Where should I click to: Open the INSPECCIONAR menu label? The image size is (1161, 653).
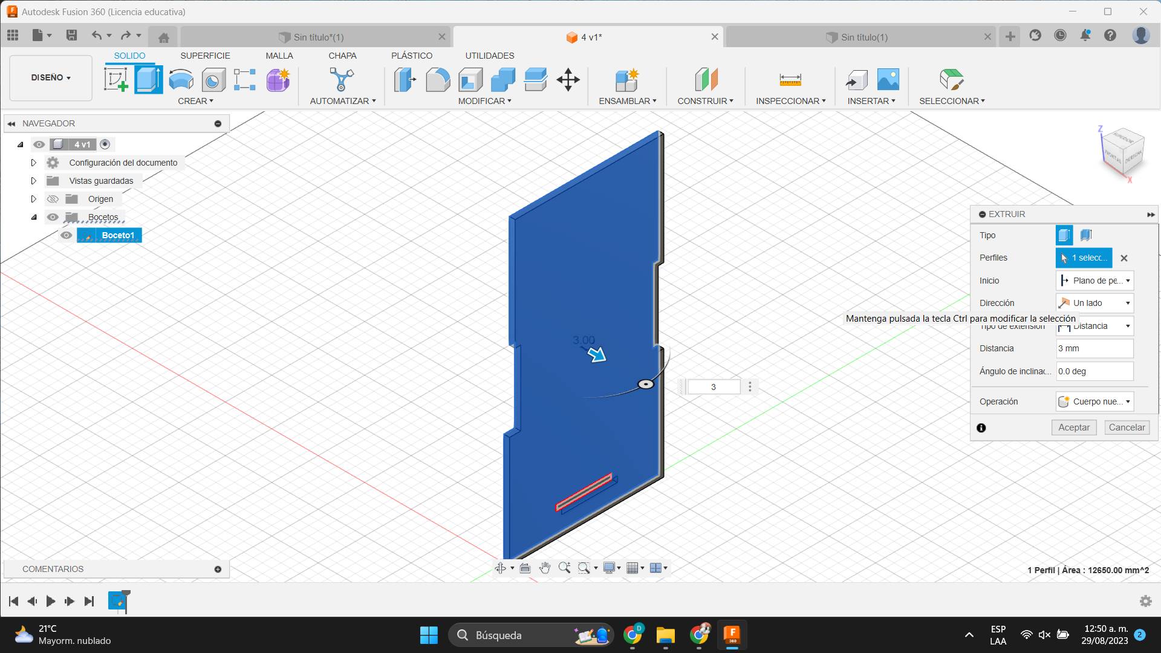click(x=790, y=101)
